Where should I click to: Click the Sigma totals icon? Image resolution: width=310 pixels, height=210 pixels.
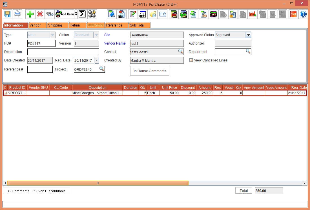point(82,14)
